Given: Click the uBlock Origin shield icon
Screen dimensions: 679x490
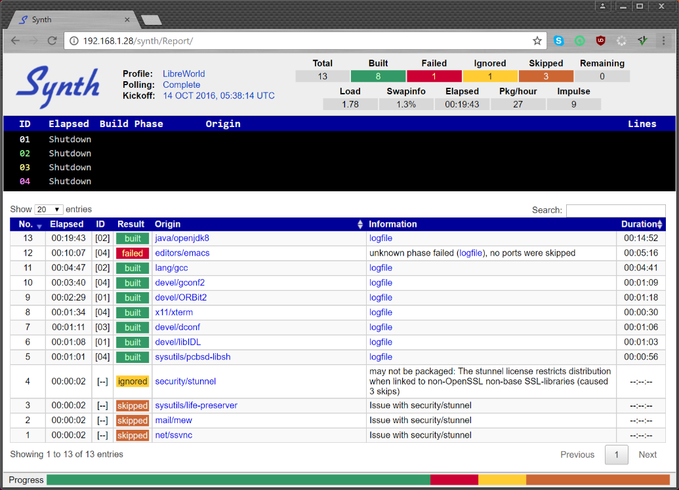Looking at the screenshot, I should 600,41.
